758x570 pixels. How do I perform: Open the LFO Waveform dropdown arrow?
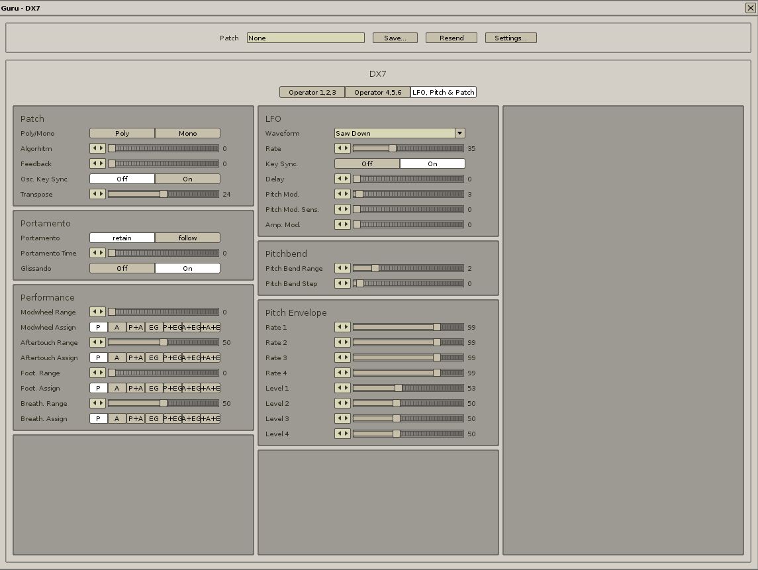pos(459,133)
